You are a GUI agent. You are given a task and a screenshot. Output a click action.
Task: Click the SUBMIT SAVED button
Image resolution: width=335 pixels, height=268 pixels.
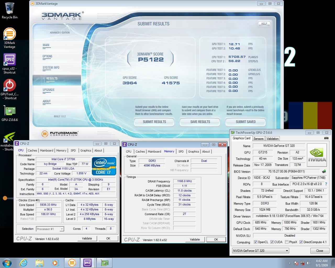245,122
